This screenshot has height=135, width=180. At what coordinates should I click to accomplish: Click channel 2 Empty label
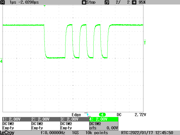pos(37,128)
